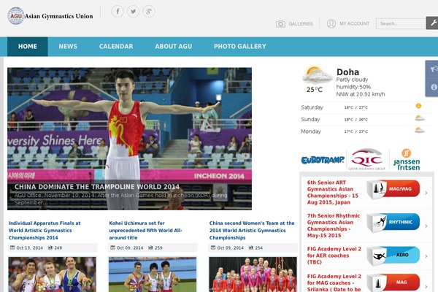Expand the 6th Senior ART Championships arrow
Screen dimensions: 438x292
point(426,193)
